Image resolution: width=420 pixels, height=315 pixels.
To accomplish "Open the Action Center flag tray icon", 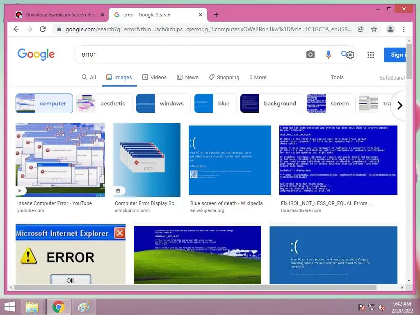I will point(362,307).
